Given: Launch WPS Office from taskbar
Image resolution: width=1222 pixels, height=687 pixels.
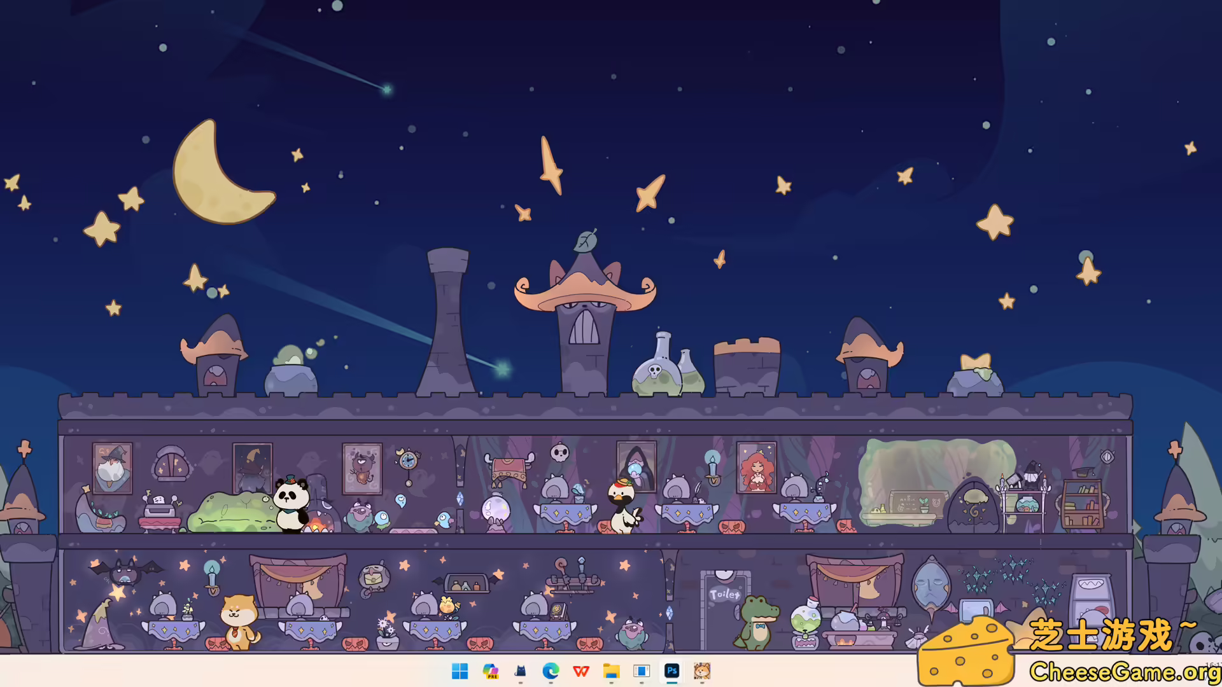Looking at the screenshot, I should tap(581, 671).
